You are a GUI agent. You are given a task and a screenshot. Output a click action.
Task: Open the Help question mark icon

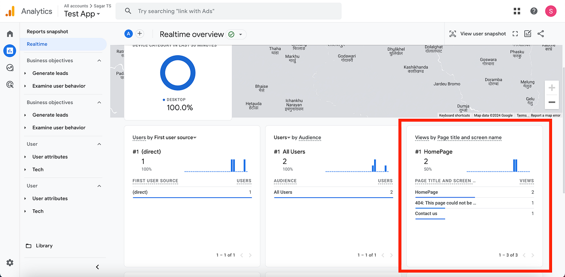(534, 11)
